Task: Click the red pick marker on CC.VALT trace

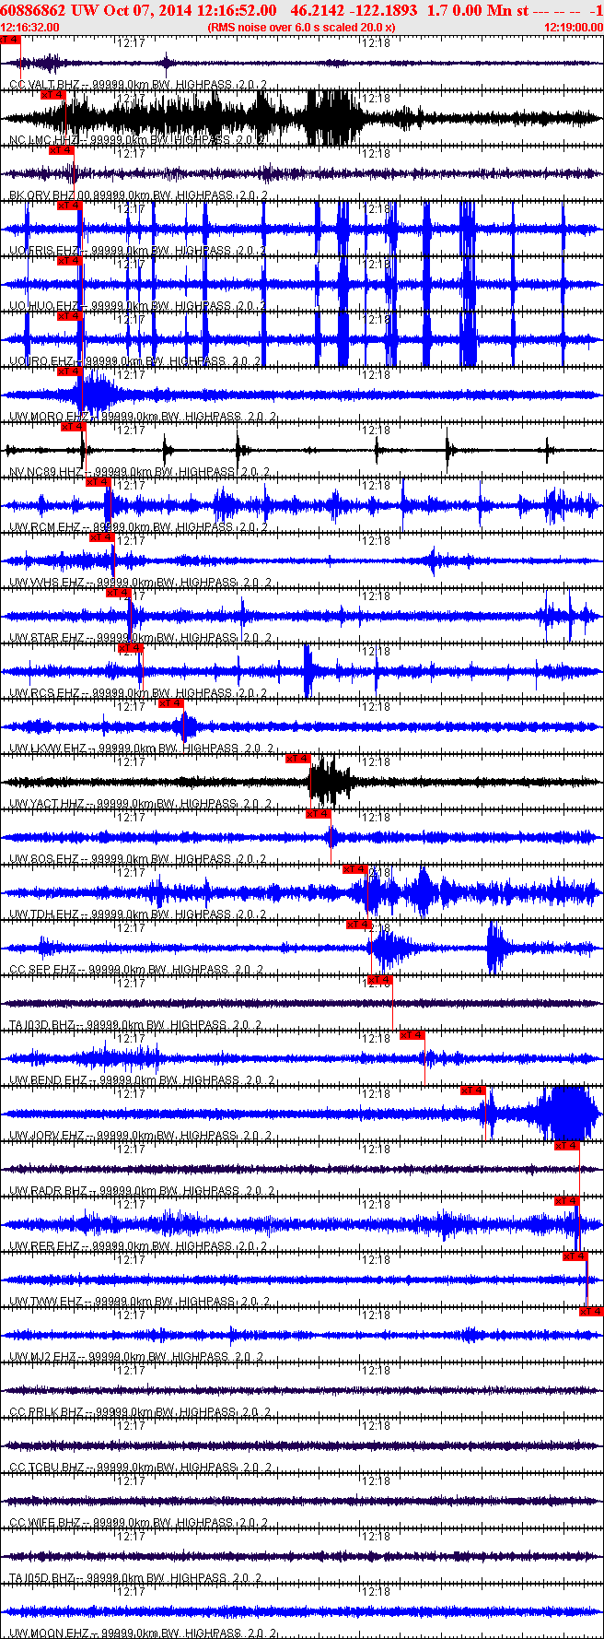Action: [x=11, y=40]
